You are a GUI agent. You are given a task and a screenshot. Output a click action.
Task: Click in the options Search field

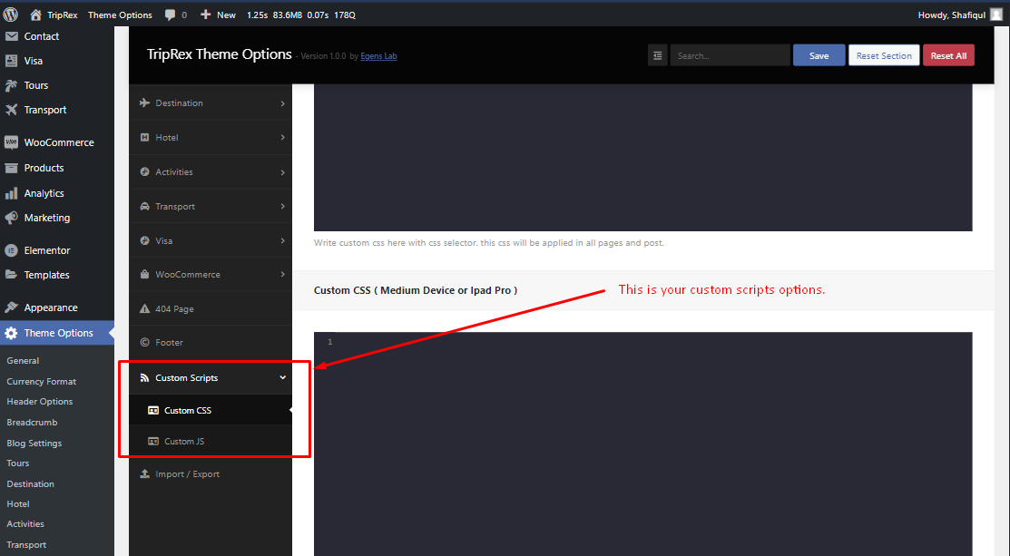coord(730,55)
